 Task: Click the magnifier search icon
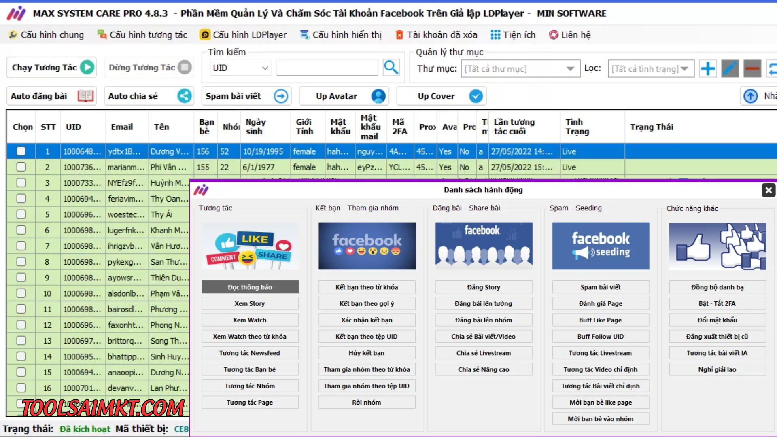pyautogui.click(x=391, y=68)
